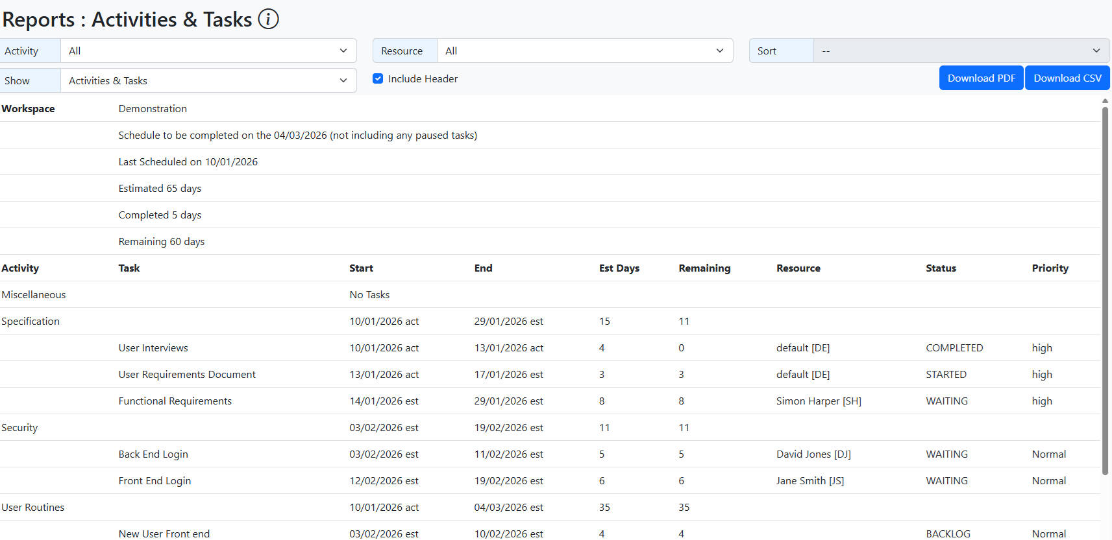Click the vertical scrollbar thumb

(x=1105, y=292)
